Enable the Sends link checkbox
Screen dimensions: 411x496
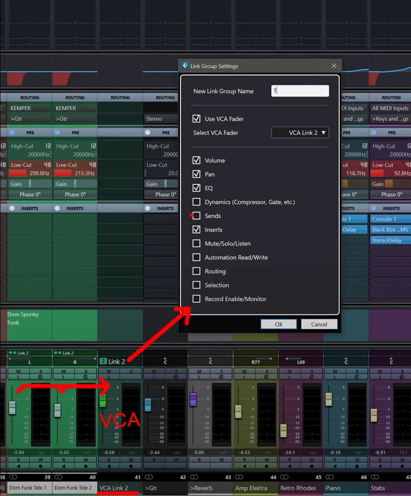197,216
